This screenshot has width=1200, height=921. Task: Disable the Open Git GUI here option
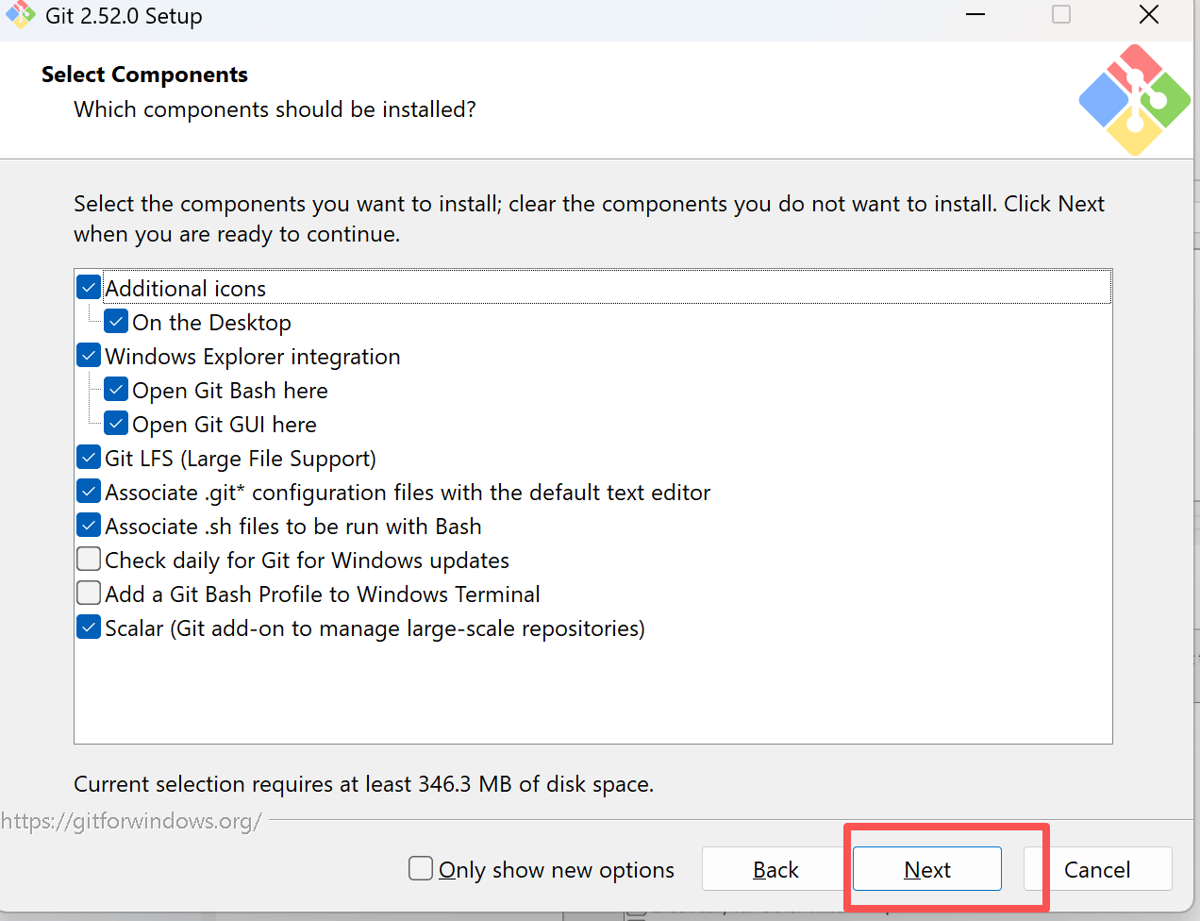click(x=116, y=424)
